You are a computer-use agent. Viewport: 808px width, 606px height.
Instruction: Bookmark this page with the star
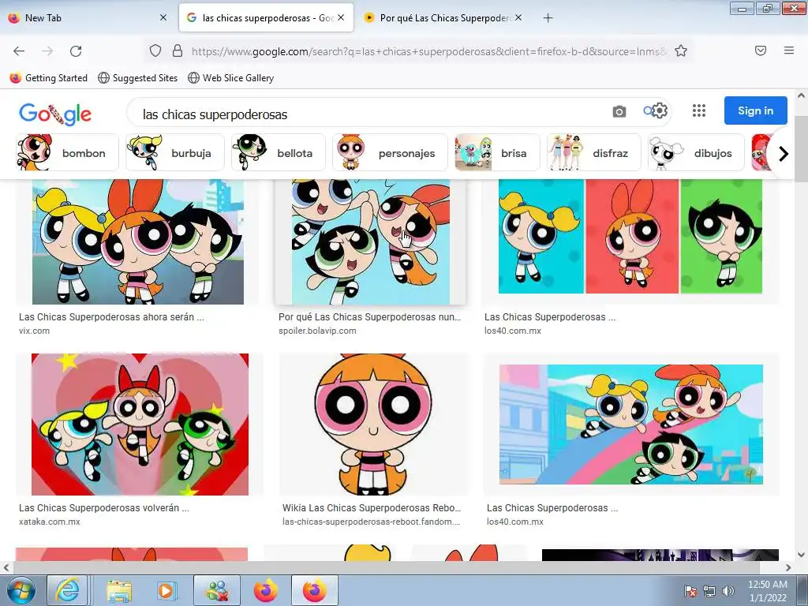click(681, 51)
